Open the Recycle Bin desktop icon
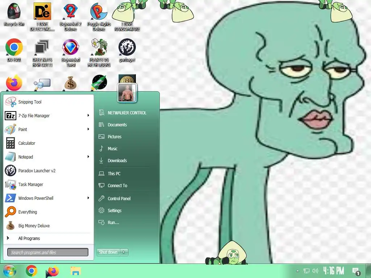 coord(14,14)
